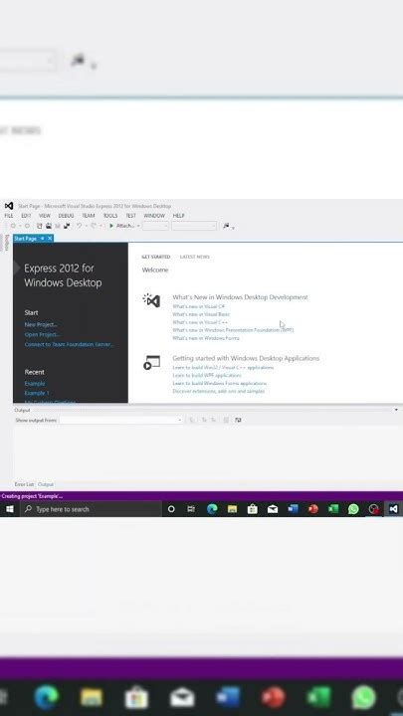Screen dimensions: 403x716
Task: Click the What's New Visual Studio sparkle icon
Action: click(x=151, y=300)
